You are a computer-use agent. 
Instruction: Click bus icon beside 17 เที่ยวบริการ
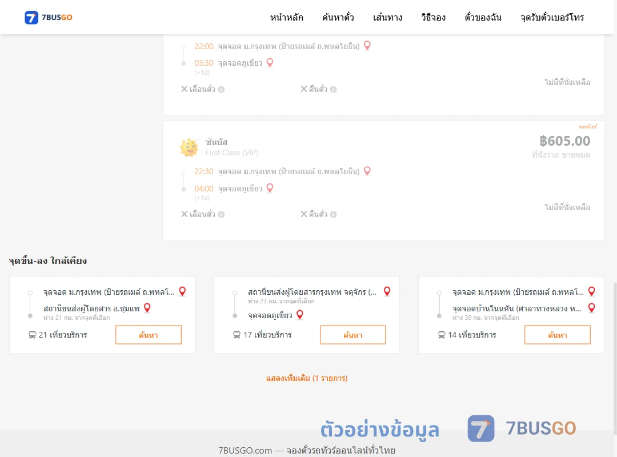pos(237,335)
